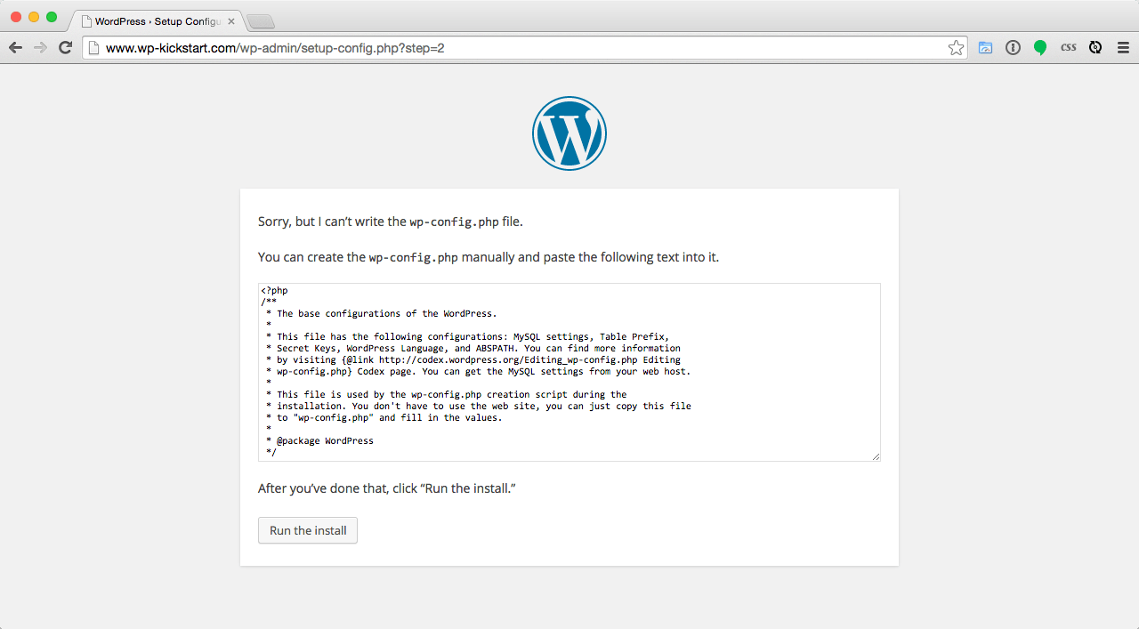Open the CSS extension icon
Viewport: 1139px width, 629px height.
click(1068, 48)
